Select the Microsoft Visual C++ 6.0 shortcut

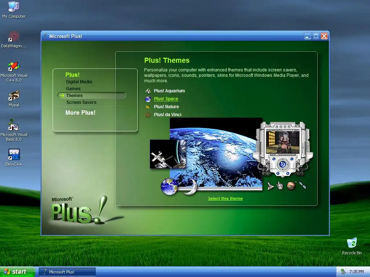14,72
